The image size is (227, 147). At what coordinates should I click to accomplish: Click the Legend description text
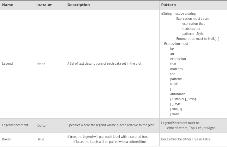[x=105, y=63]
